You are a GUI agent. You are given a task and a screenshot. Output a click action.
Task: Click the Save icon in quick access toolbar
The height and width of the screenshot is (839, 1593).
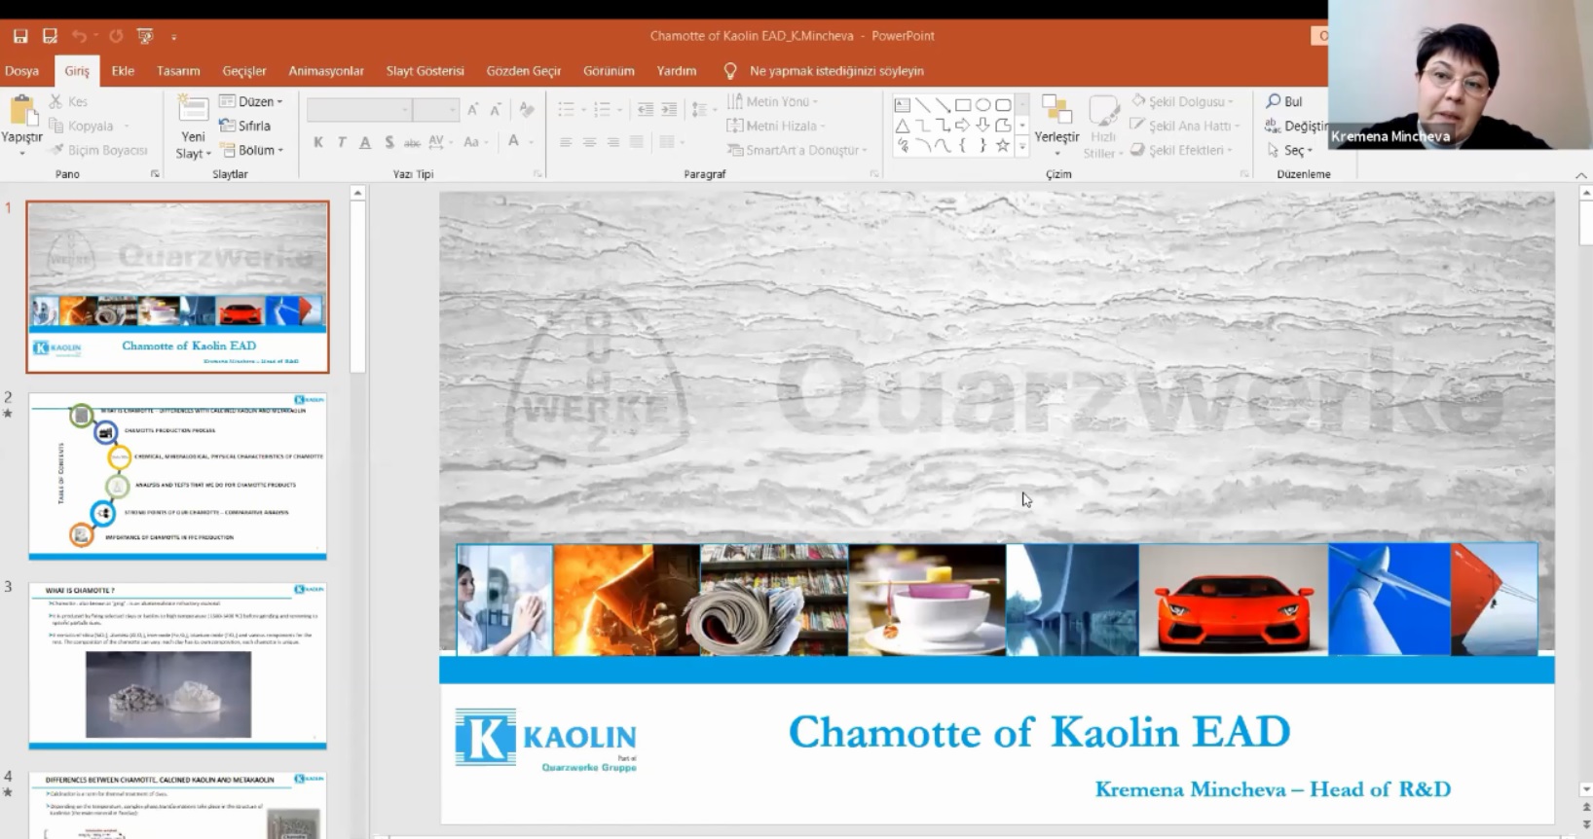point(20,36)
